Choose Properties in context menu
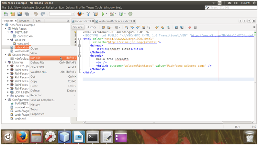Image resolution: width=258 pixels, height=145 pixels. 53,114
